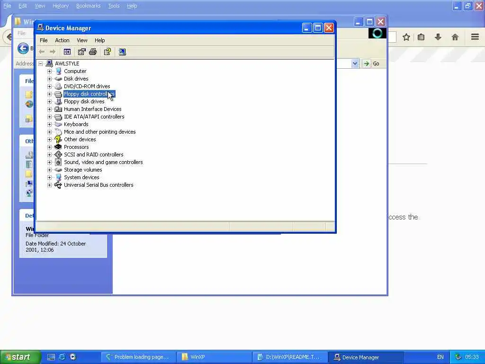The width and height of the screenshot is (485, 364).
Task: Click the SCSI and RAID controllers icon
Action: point(58,155)
